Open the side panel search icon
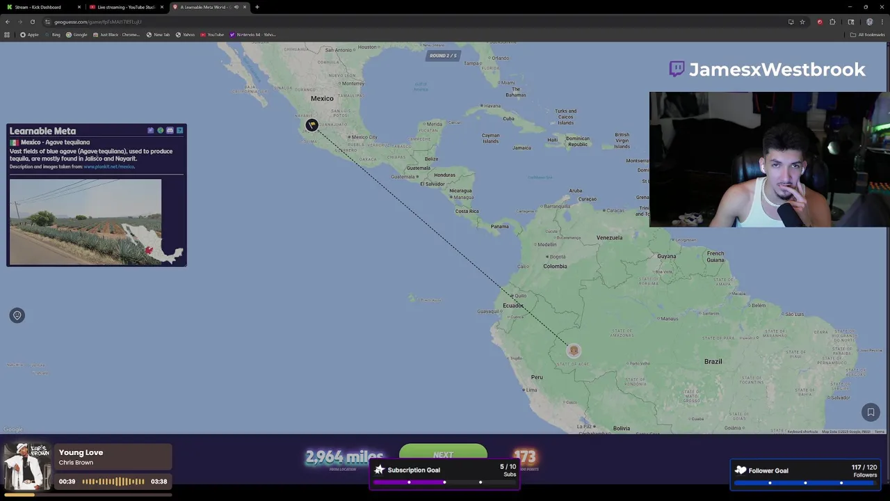 [x=851, y=22]
